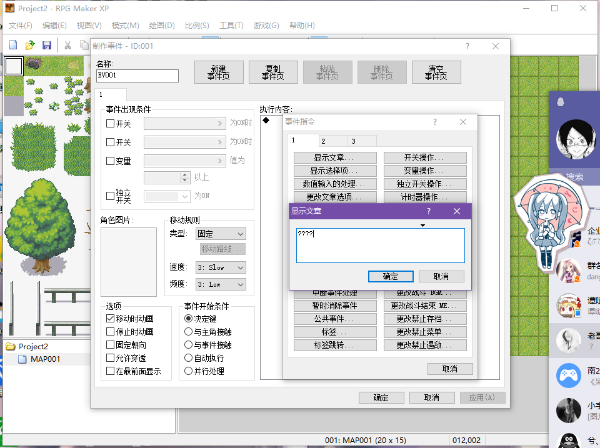600x448 pixels.
Task: Click the empty 角色图片 graphic box
Action: click(x=129, y=262)
